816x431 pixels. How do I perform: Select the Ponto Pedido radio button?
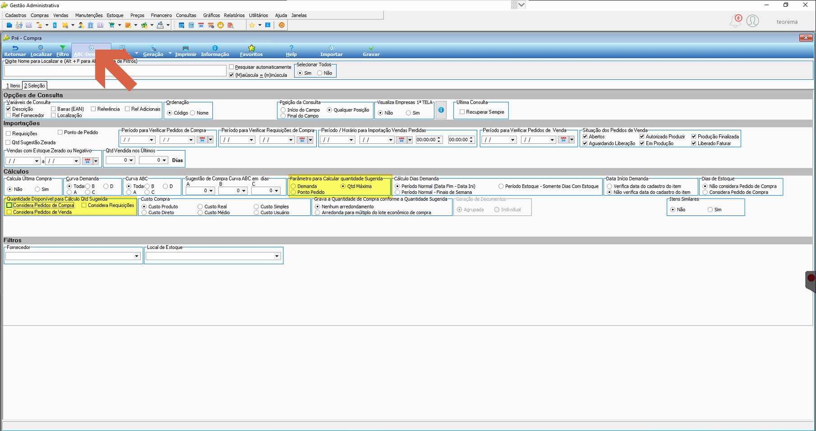click(x=294, y=192)
